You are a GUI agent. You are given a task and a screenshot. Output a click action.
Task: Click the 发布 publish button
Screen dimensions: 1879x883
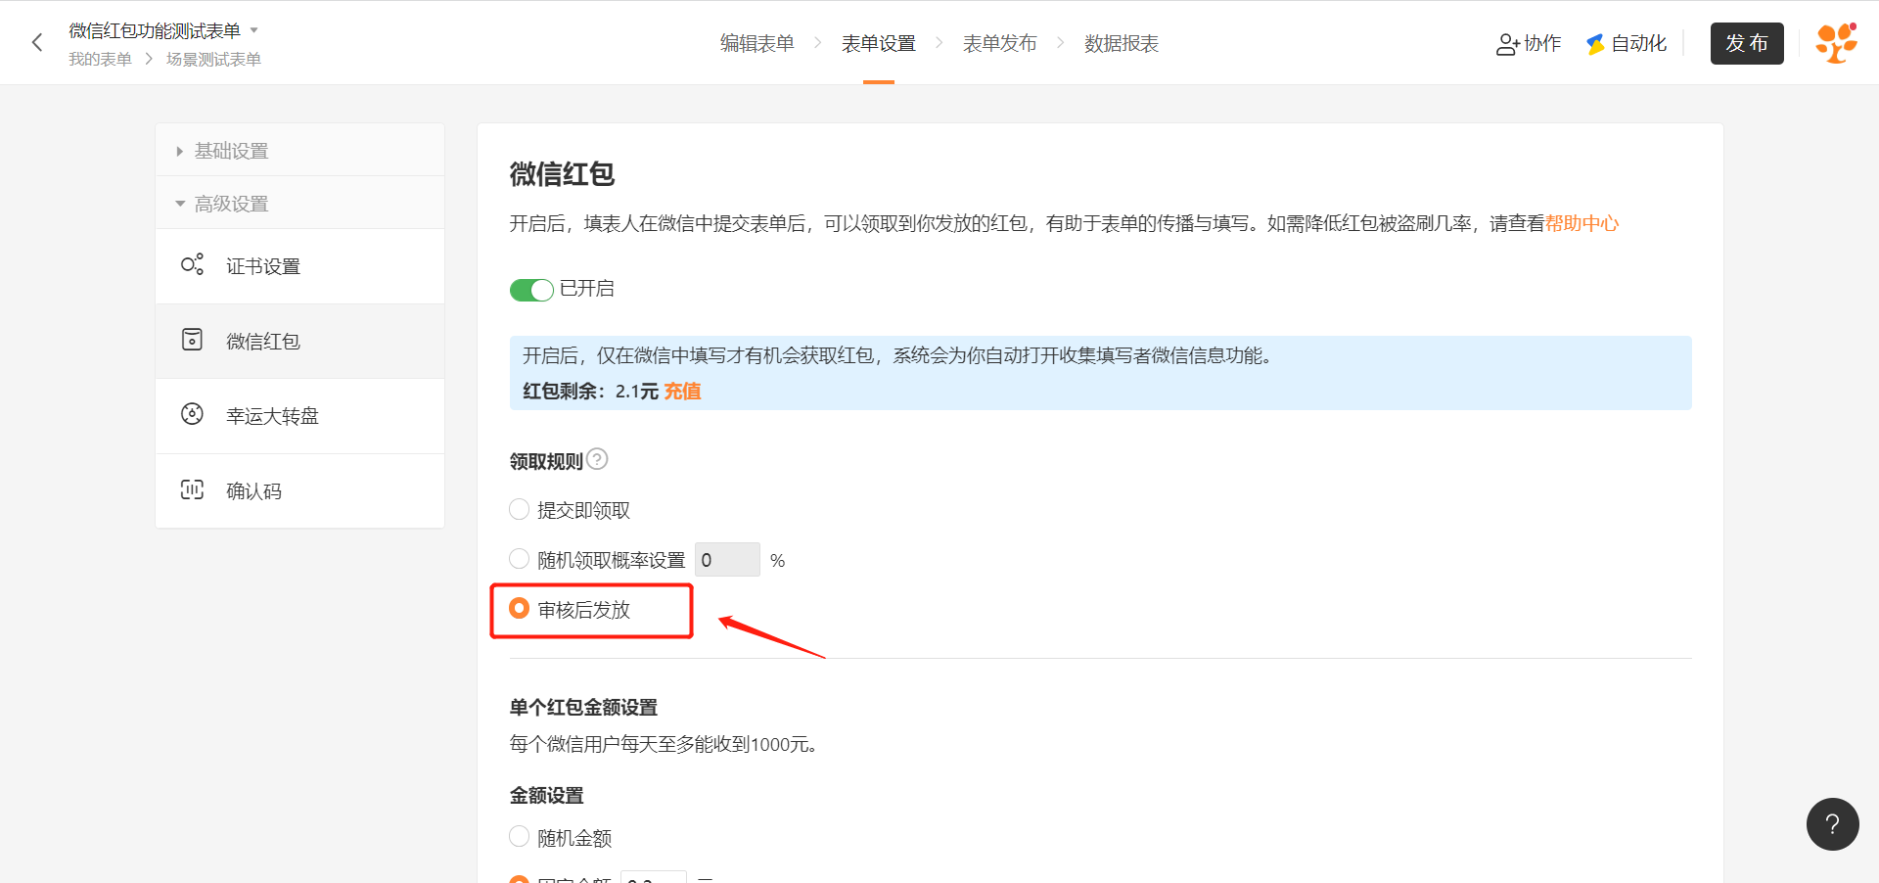pyautogui.click(x=1747, y=43)
